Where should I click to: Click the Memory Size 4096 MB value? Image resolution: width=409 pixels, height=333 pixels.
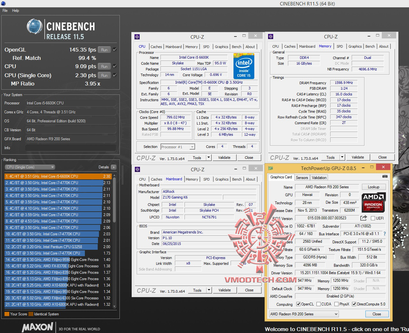[310, 265]
